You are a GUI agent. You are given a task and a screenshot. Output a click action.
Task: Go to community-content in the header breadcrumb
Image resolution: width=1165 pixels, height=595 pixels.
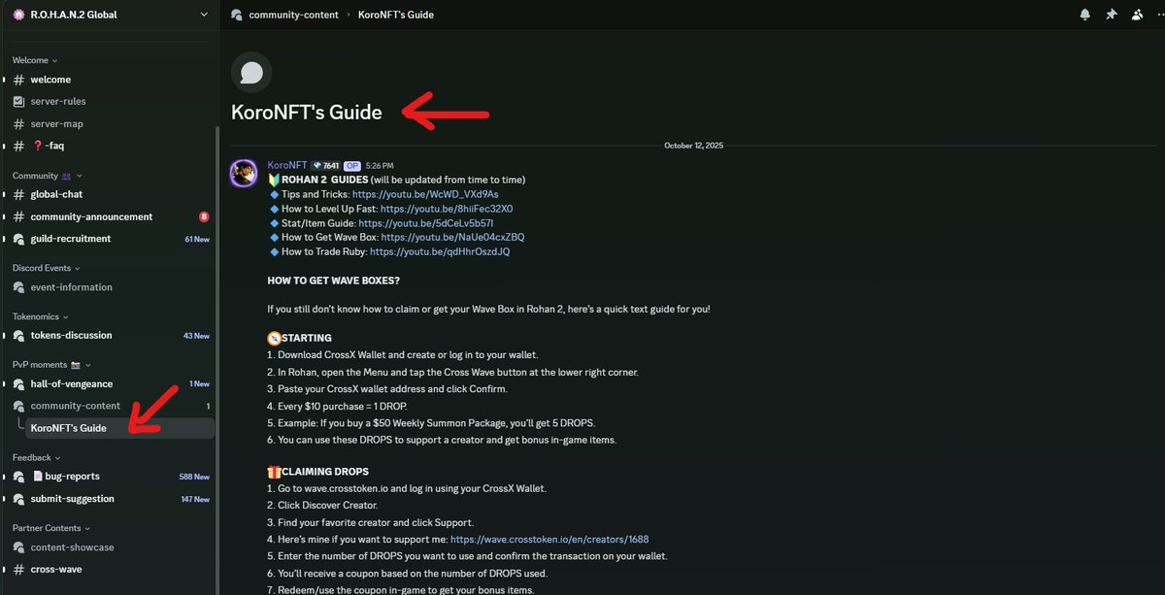click(x=294, y=15)
